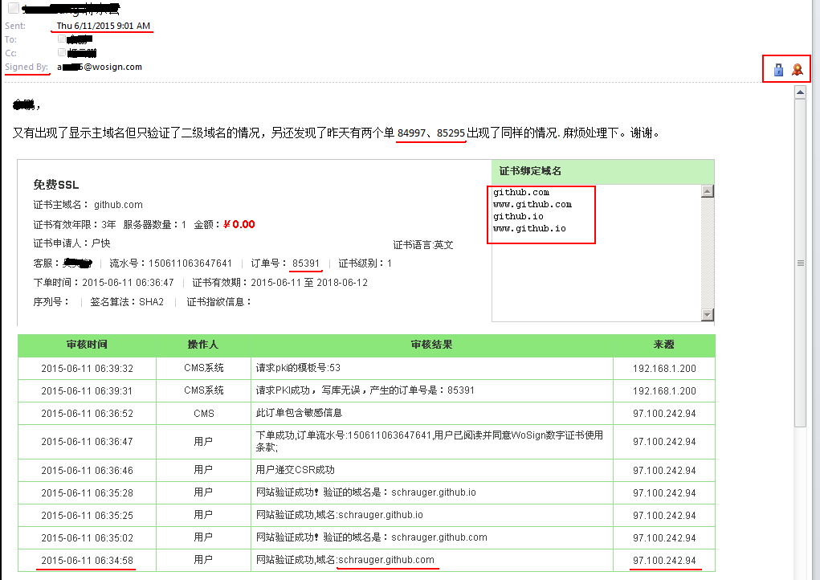The image size is (820, 580).
Task: Click the 下单时间 2015-06-11 06:36:47 value
Action: (x=128, y=283)
